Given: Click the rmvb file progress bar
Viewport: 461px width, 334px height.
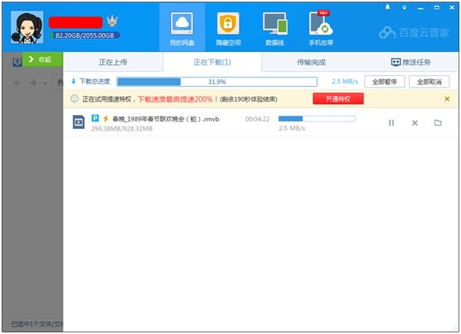Looking at the screenshot, I should [x=317, y=118].
